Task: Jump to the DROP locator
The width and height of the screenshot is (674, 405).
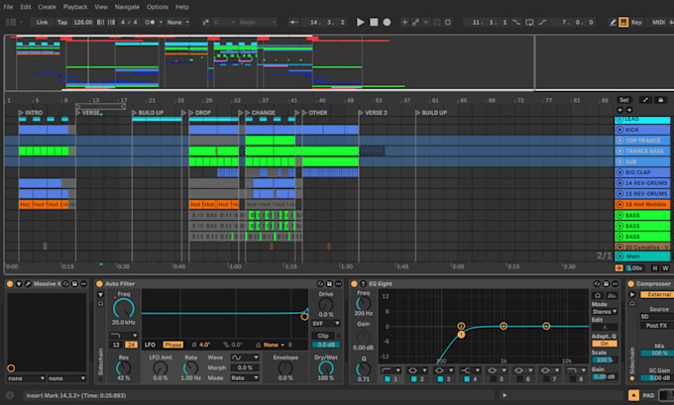Action: coord(200,113)
